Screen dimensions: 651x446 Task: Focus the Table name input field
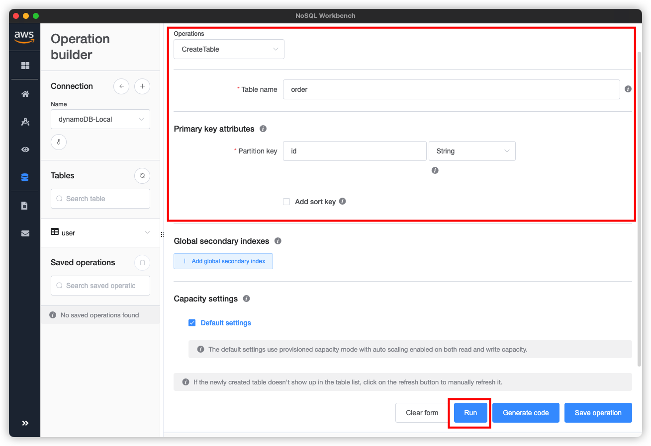pos(452,89)
